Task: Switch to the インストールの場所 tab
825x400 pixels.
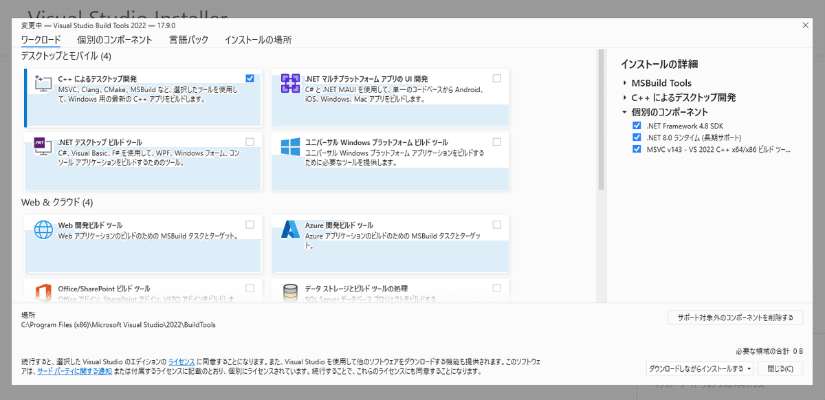Action: coord(258,40)
